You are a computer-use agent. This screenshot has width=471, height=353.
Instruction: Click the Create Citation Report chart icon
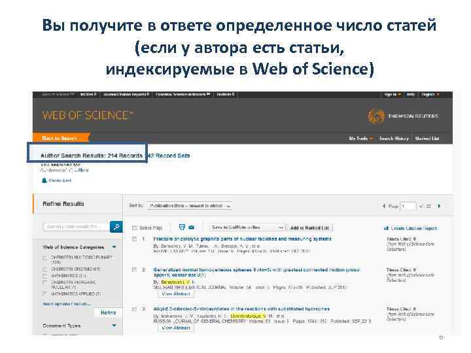pyautogui.click(x=387, y=228)
